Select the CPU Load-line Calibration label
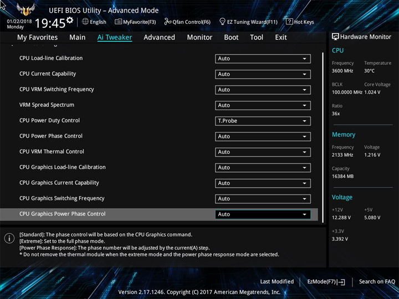This screenshot has width=399, height=299. (x=51, y=58)
